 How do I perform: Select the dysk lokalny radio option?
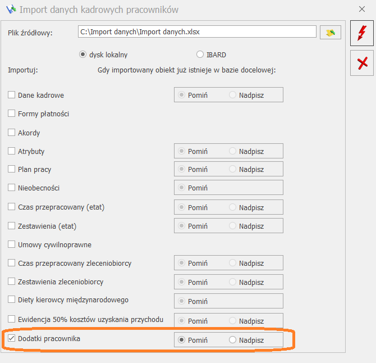tap(82, 55)
